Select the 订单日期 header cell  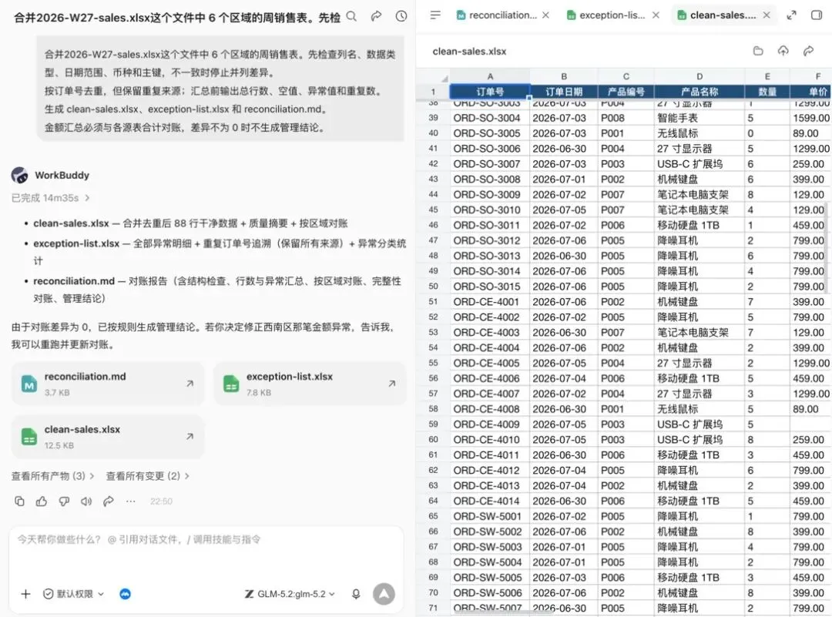click(x=564, y=91)
